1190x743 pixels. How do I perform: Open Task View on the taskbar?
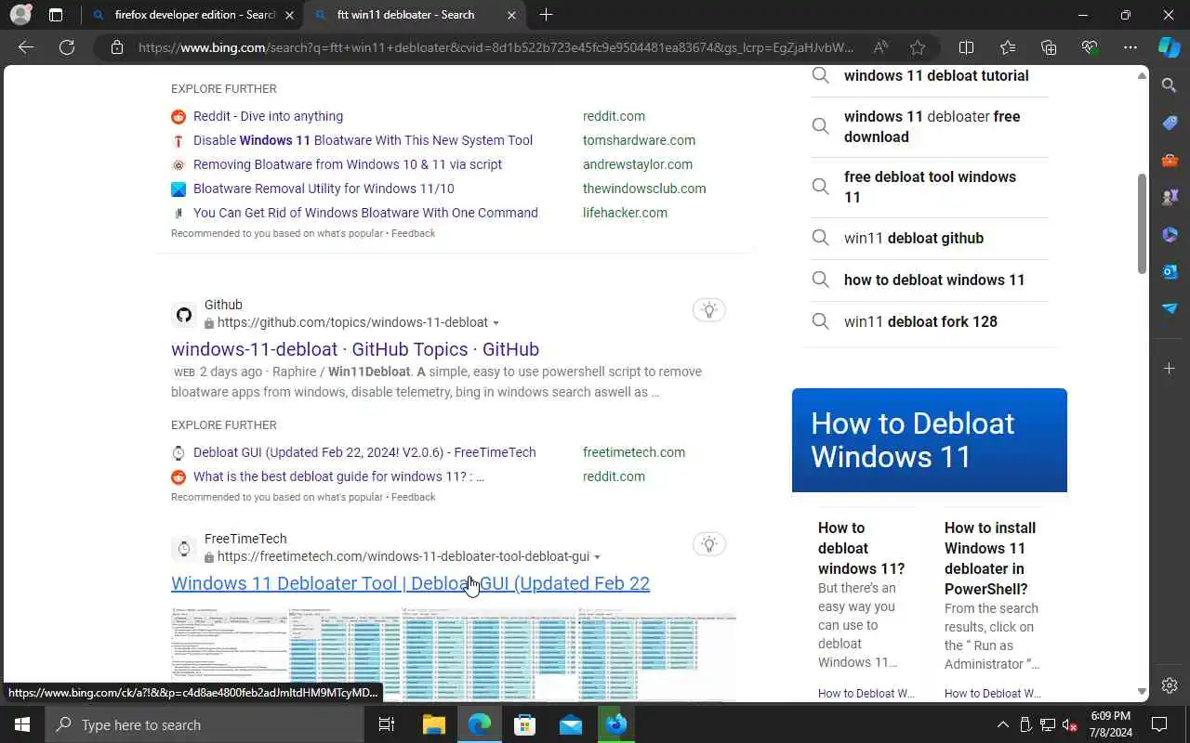[x=387, y=724]
